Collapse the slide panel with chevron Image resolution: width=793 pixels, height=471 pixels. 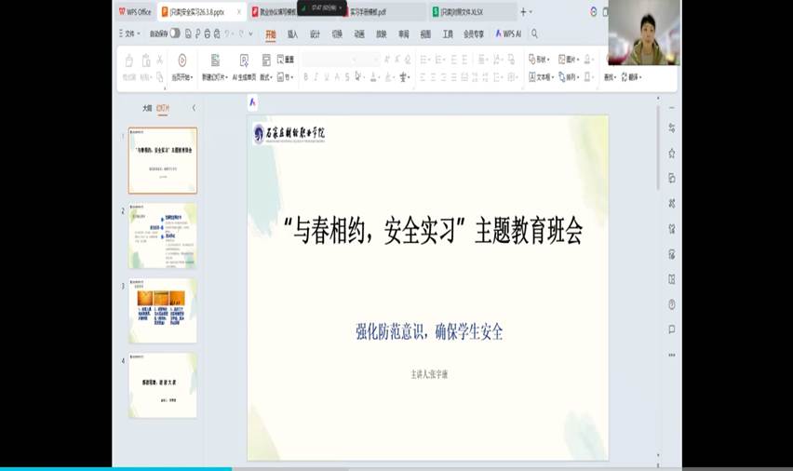(x=194, y=108)
